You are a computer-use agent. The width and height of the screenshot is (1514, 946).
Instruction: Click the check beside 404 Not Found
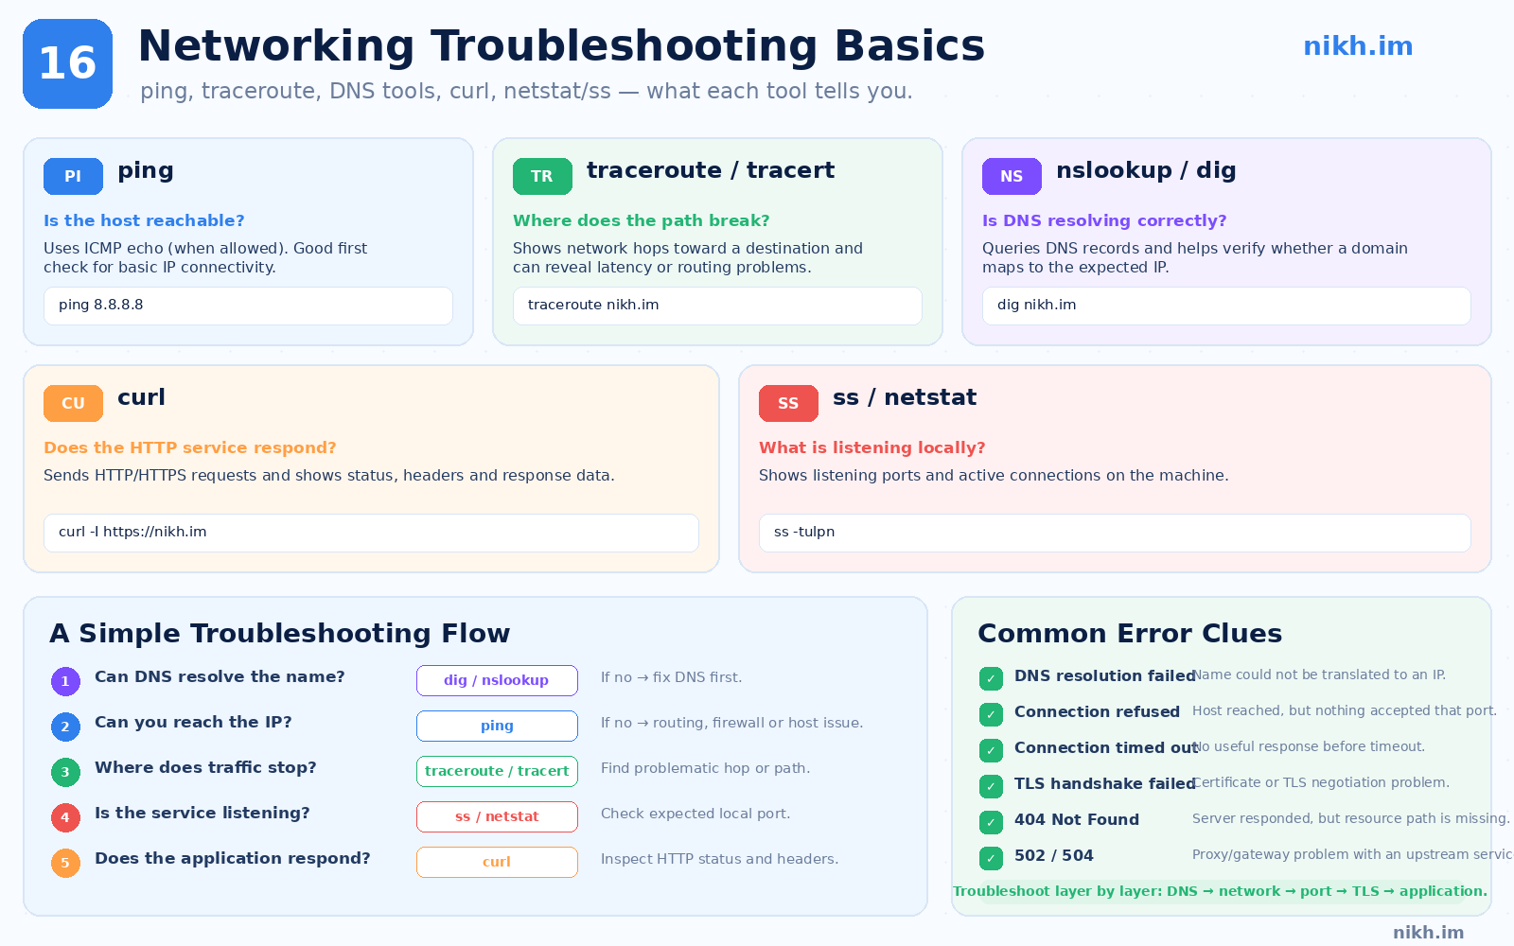991,822
